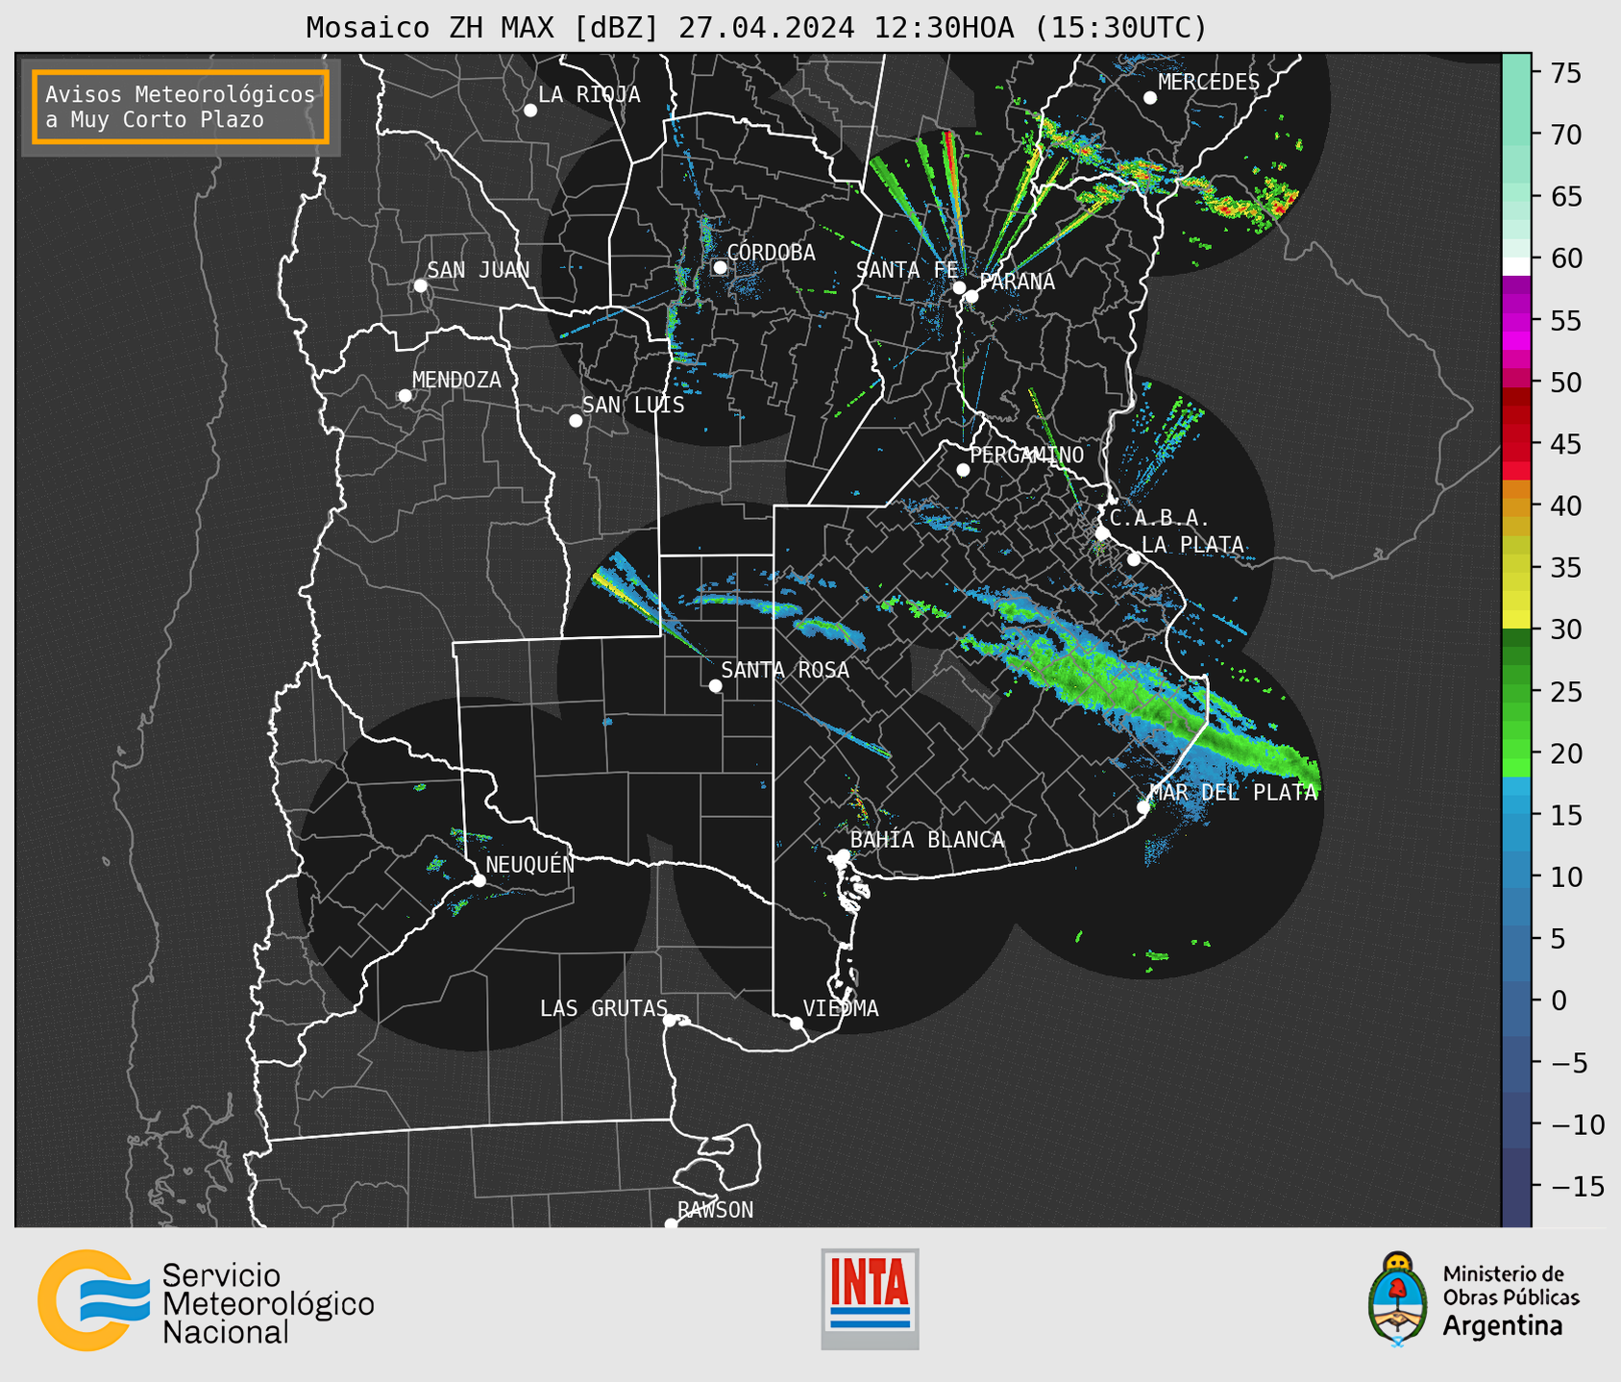This screenshot has width=1621, height=1382.
Task: Click the PERGAMINO city marker dot
Action: coord(963,470)
